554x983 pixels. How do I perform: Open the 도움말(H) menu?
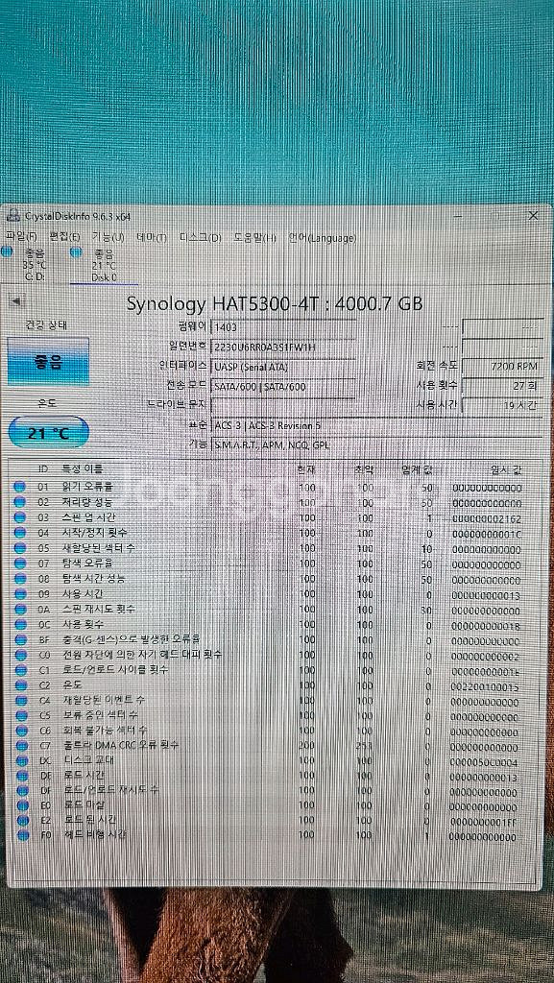tap(255, 238)
